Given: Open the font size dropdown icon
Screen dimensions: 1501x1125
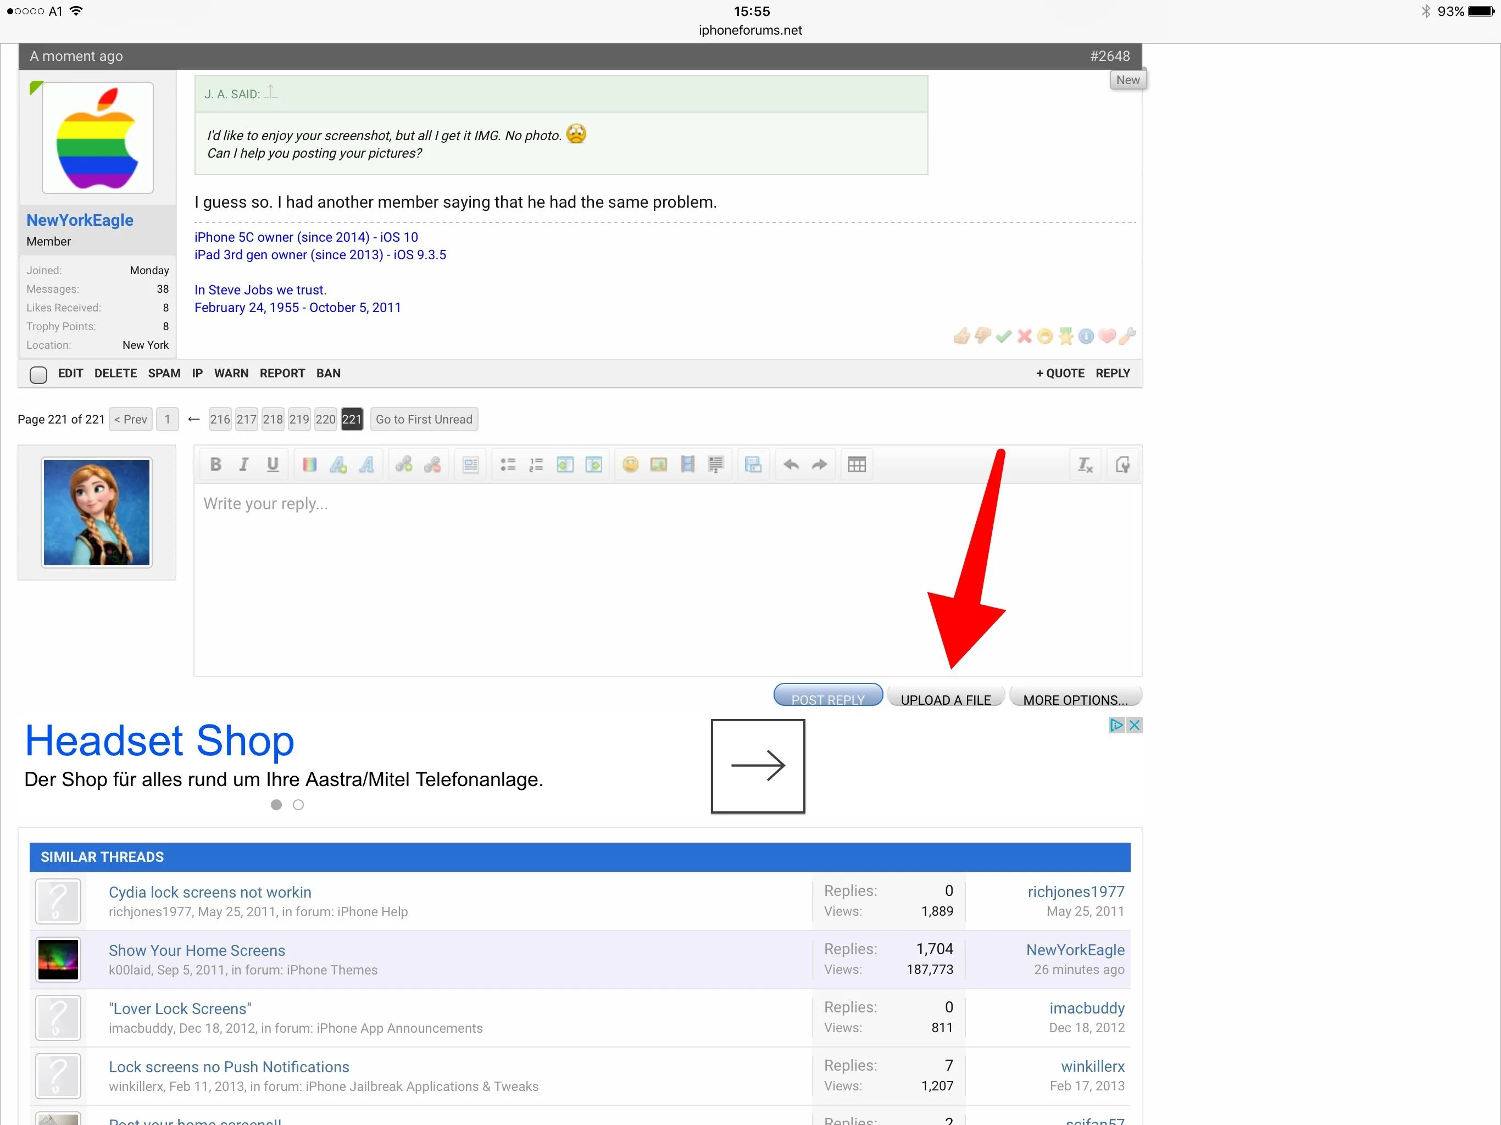Looking at the screenshot, I should [x=338, y=465].
